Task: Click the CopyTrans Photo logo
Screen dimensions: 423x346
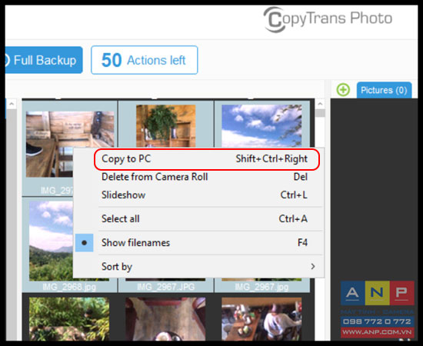Action: [x=328, y=19]
